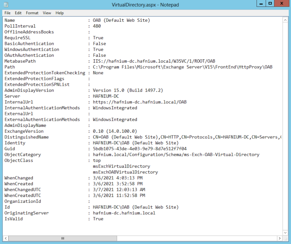Minimize the Notepad window
The image size is (291, 244).
point(261,3)
